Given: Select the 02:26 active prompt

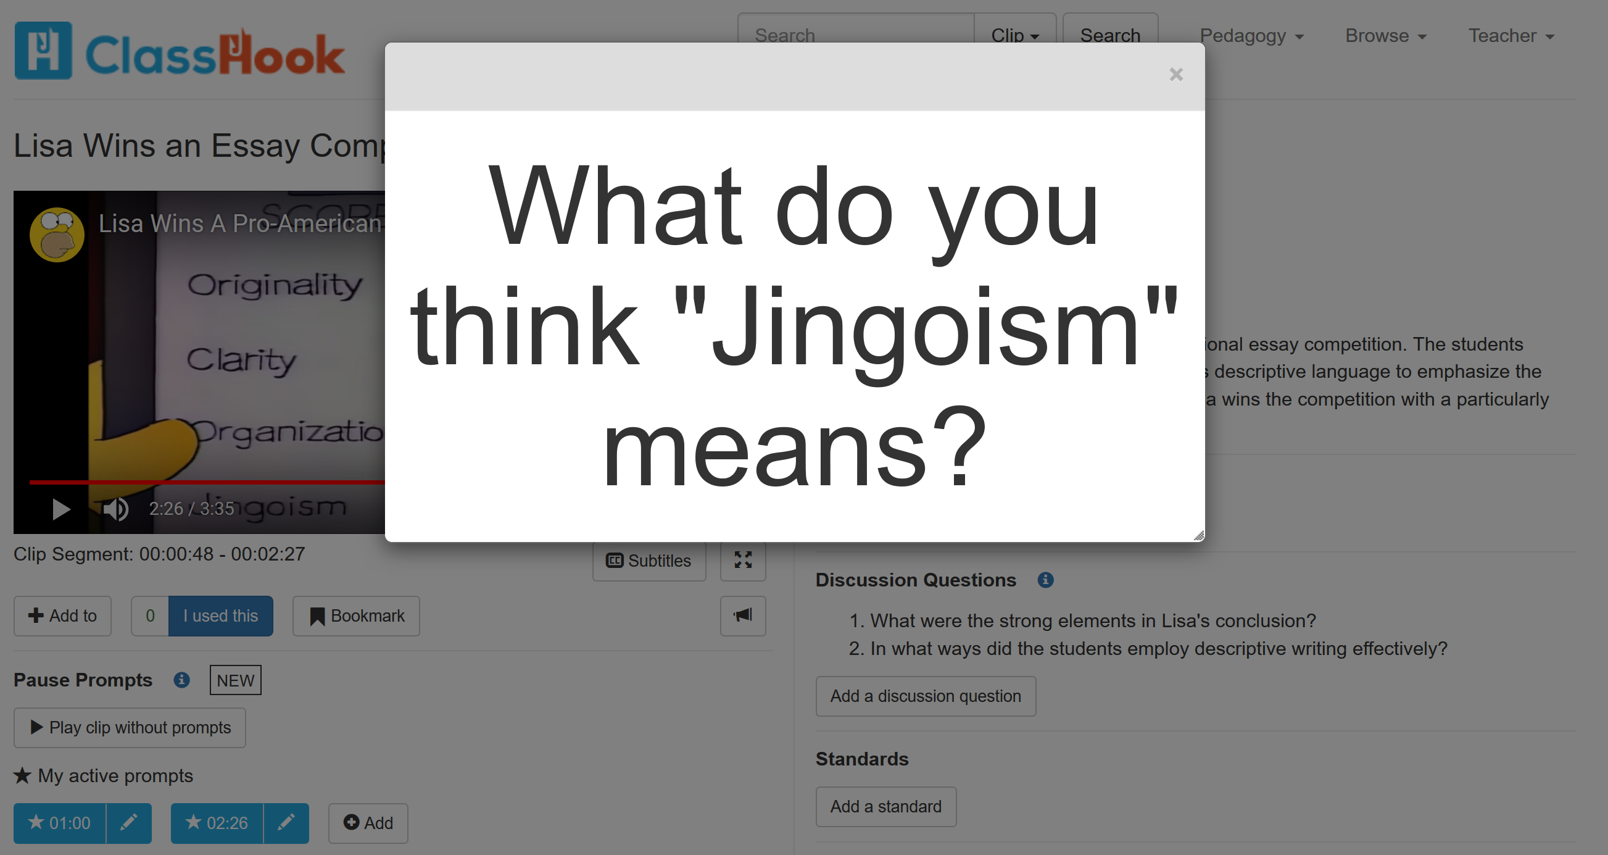Looking at the screenshot, I should click(x=217, y=822).
